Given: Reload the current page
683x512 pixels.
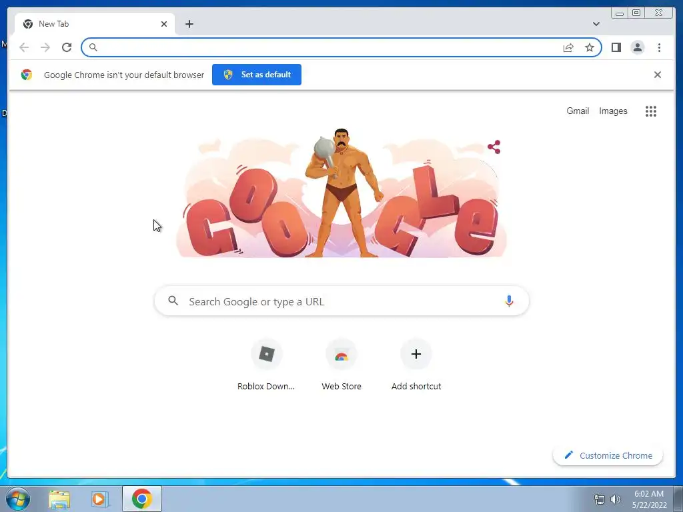Looking at the screenshot, I should point(67,47).
